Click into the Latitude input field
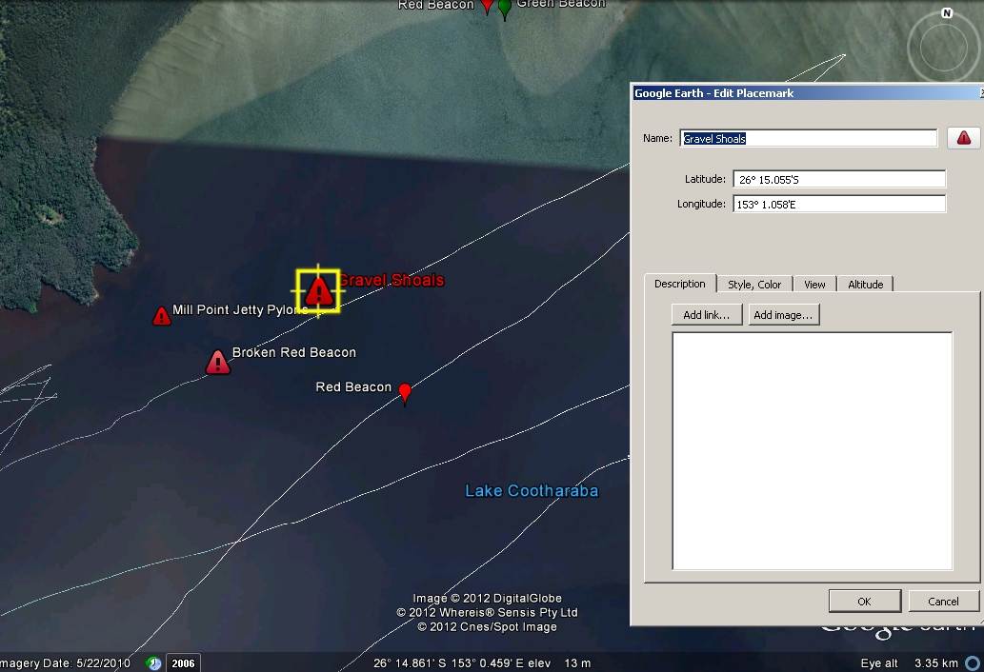Viewport: 984px width, 672px height. point(838,179)
